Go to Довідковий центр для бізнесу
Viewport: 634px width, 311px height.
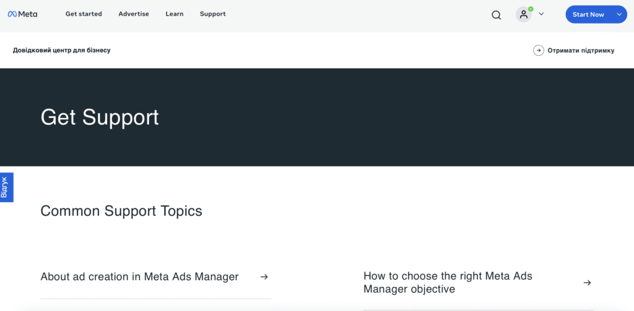coord(62,50)
